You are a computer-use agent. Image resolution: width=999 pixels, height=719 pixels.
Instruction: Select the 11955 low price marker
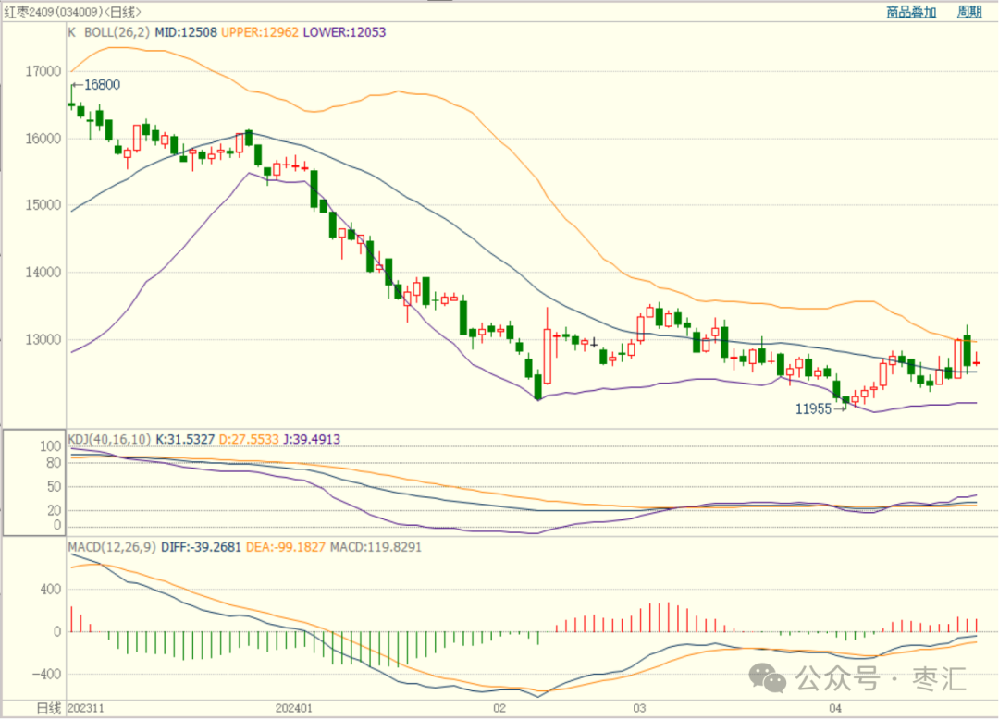click(x=813, y=409)
